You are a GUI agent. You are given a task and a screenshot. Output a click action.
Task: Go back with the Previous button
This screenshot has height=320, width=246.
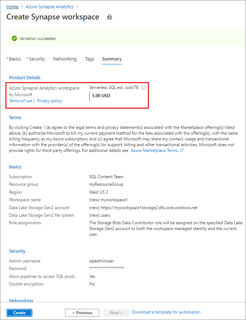[82, 313]
